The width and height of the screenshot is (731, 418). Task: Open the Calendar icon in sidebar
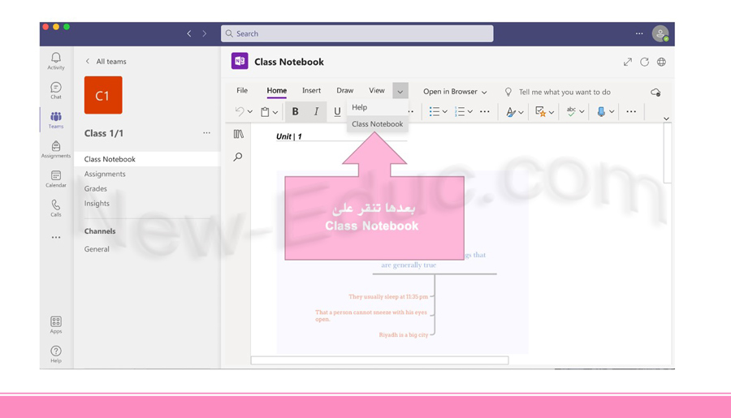point(56,175)
